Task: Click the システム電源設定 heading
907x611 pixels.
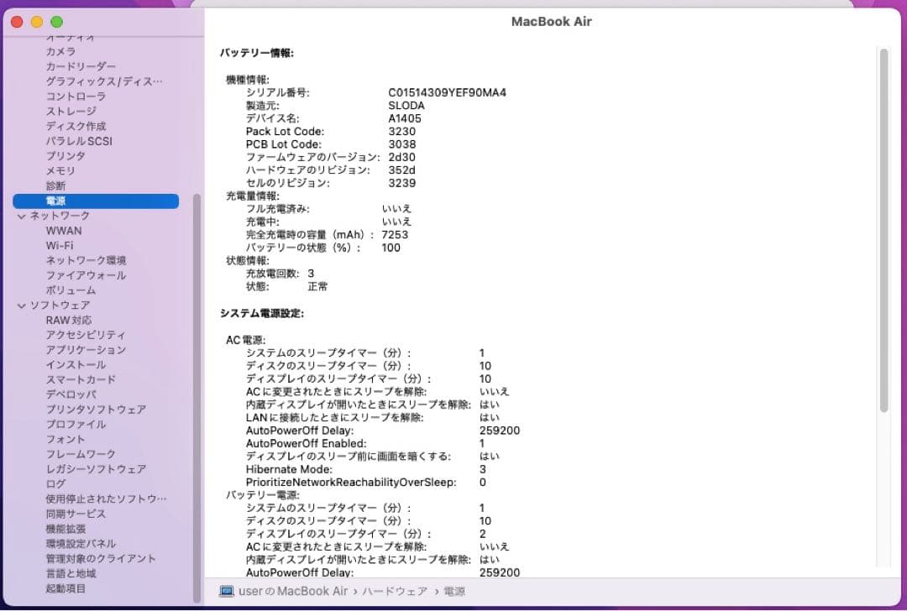Action: click(261, 313)
